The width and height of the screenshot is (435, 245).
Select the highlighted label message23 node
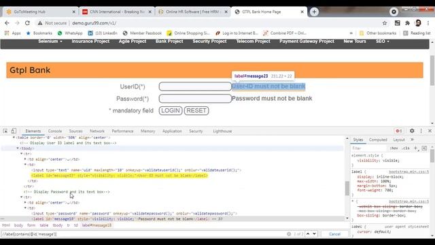[120, 176]
